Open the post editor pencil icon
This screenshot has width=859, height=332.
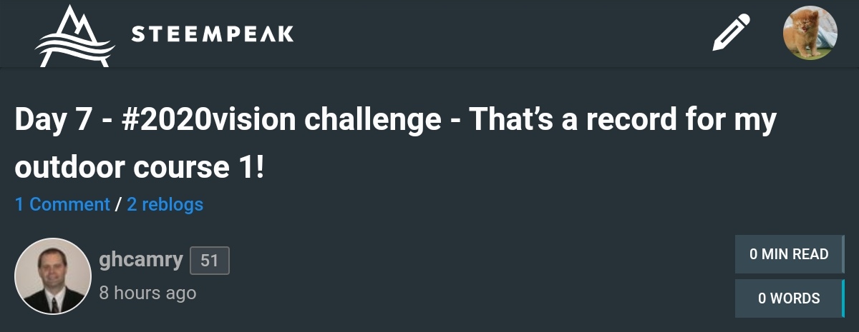pyautogui.click(x=732, y=34)
